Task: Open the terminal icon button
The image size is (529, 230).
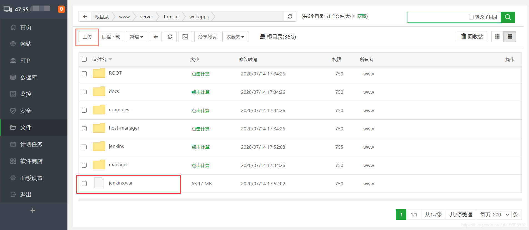Action: point(185,37)
